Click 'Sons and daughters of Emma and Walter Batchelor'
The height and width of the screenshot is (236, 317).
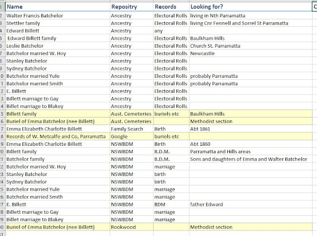coord(251,159)
